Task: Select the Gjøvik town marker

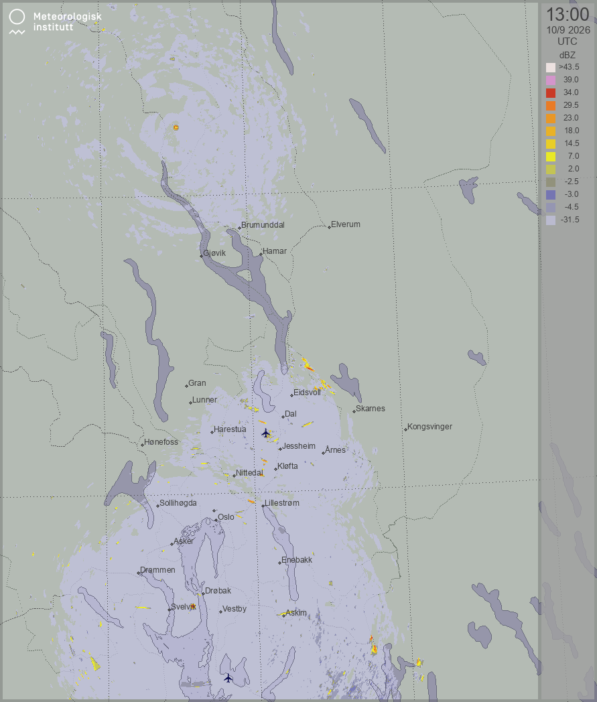Action: (201, 256)
